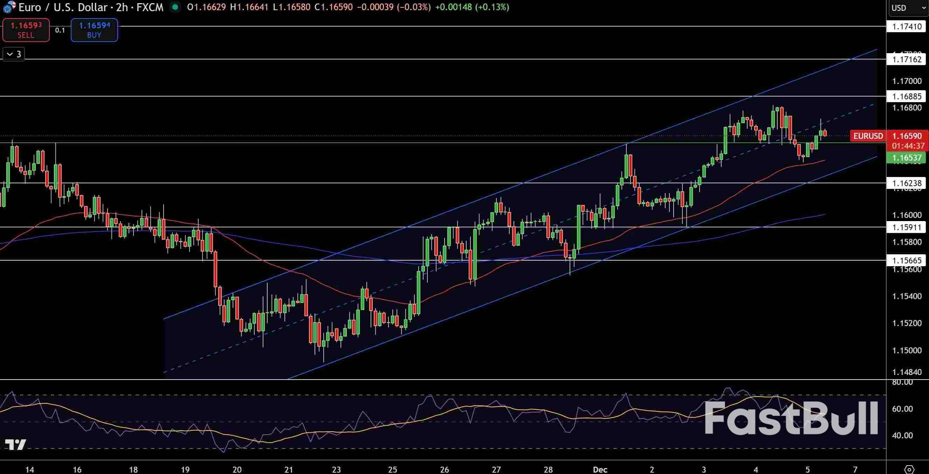Click the 1.15665 horizontal line price label
The image size is (929, 474).
click(907, 260)
